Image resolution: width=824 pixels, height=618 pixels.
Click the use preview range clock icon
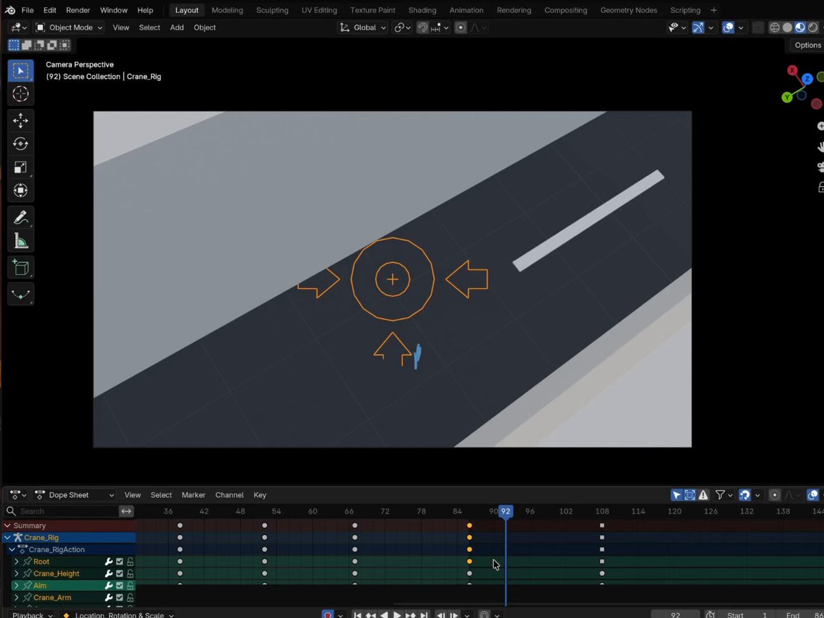click(710, 615)
